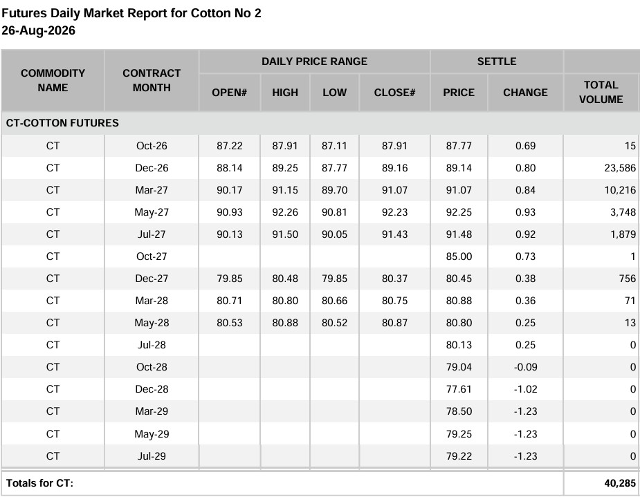Click the CT-COTTON FUTURES section row
The width and height of the screenshot is (640, 497).
click(320, 123)
